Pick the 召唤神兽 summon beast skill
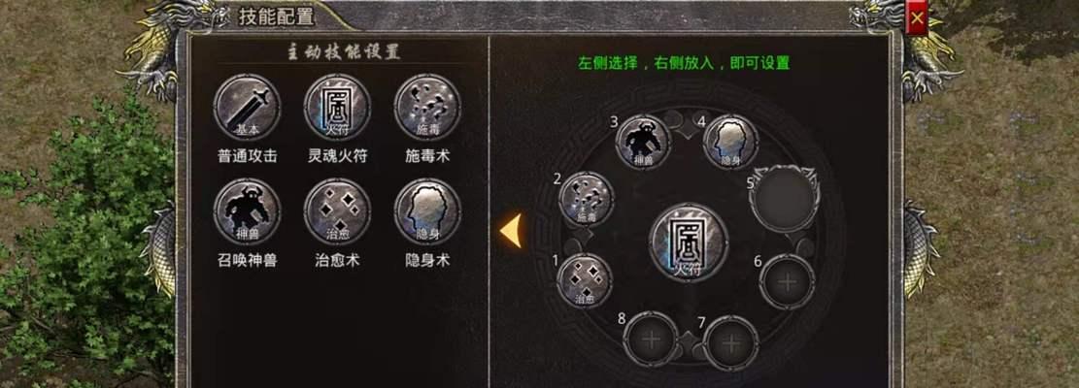Viewport: 1079px width, 388px height. tap(247, 211)
